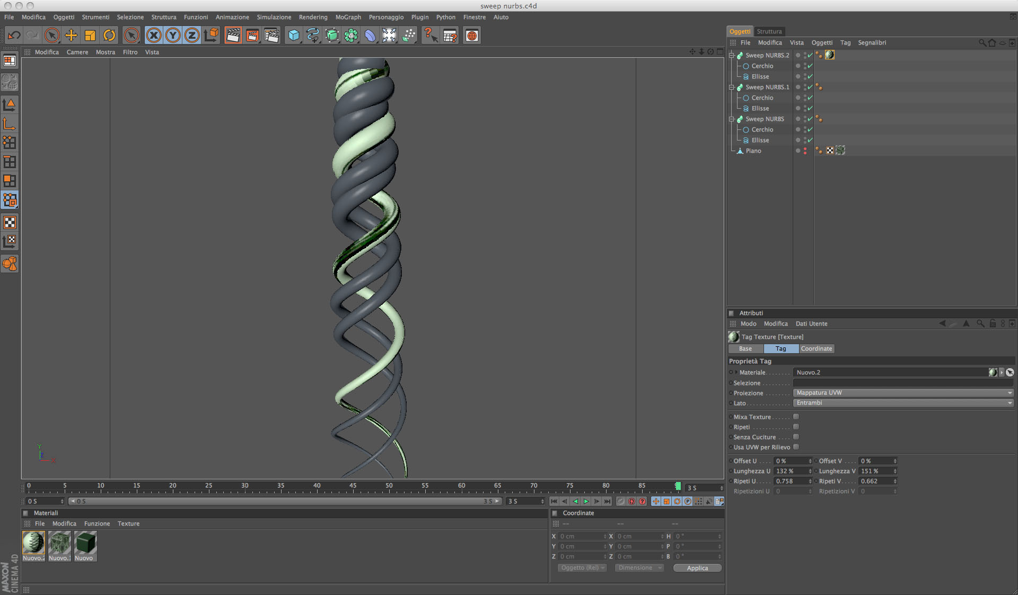
Task: Click the Render View clapperboard icon
Action: click(233, 36)
